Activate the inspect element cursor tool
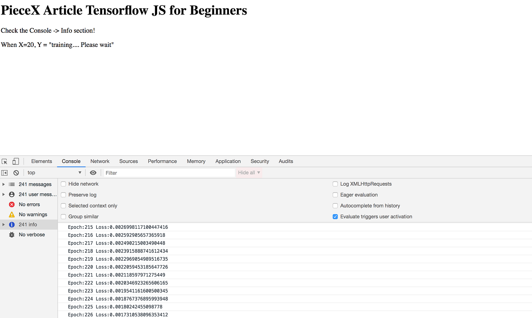The height and width of the screenshot is (318, 532). (5, 161)
